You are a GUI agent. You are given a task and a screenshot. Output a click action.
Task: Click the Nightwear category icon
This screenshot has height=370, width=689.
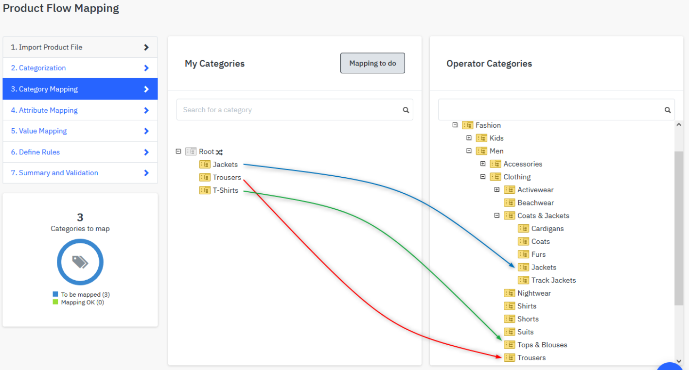click(x=510, y=293)
